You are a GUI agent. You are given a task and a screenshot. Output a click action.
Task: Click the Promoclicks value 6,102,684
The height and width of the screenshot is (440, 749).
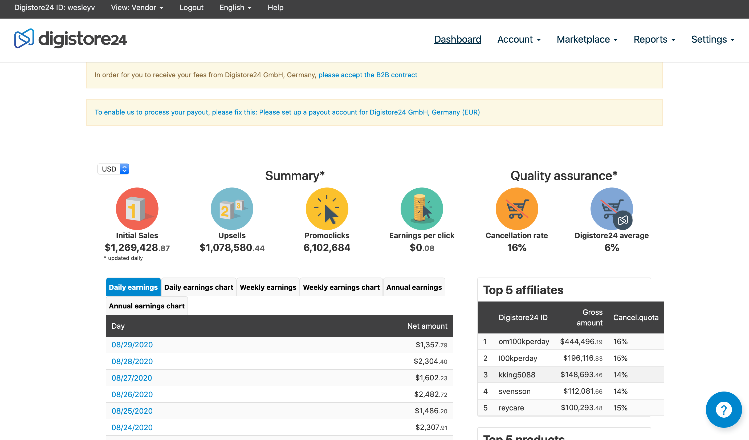point(327,247)
